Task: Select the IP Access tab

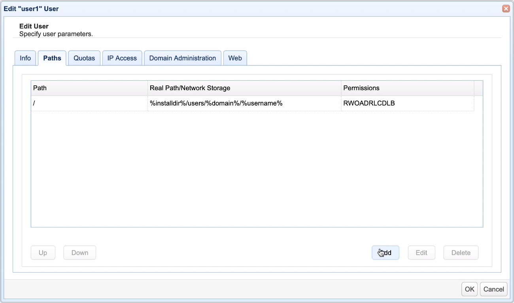Action: (x=122, y=58)
